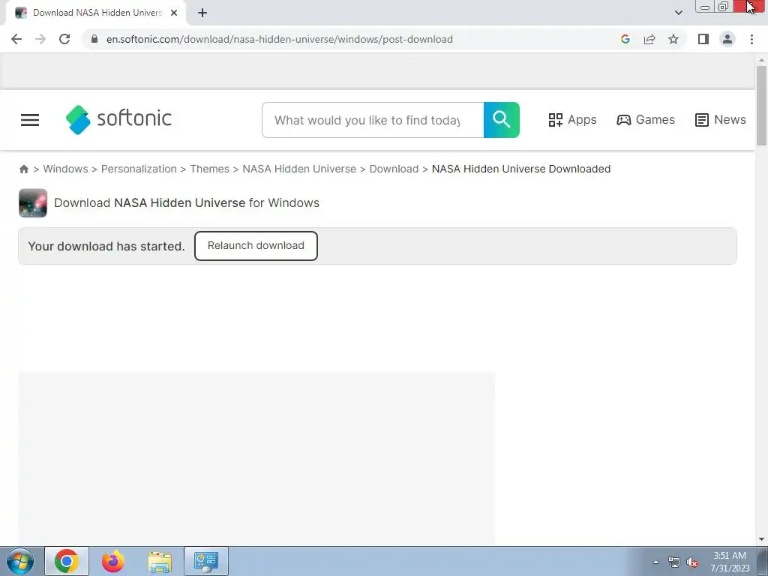Open the Download breadcrumb link

click(394, 169)
